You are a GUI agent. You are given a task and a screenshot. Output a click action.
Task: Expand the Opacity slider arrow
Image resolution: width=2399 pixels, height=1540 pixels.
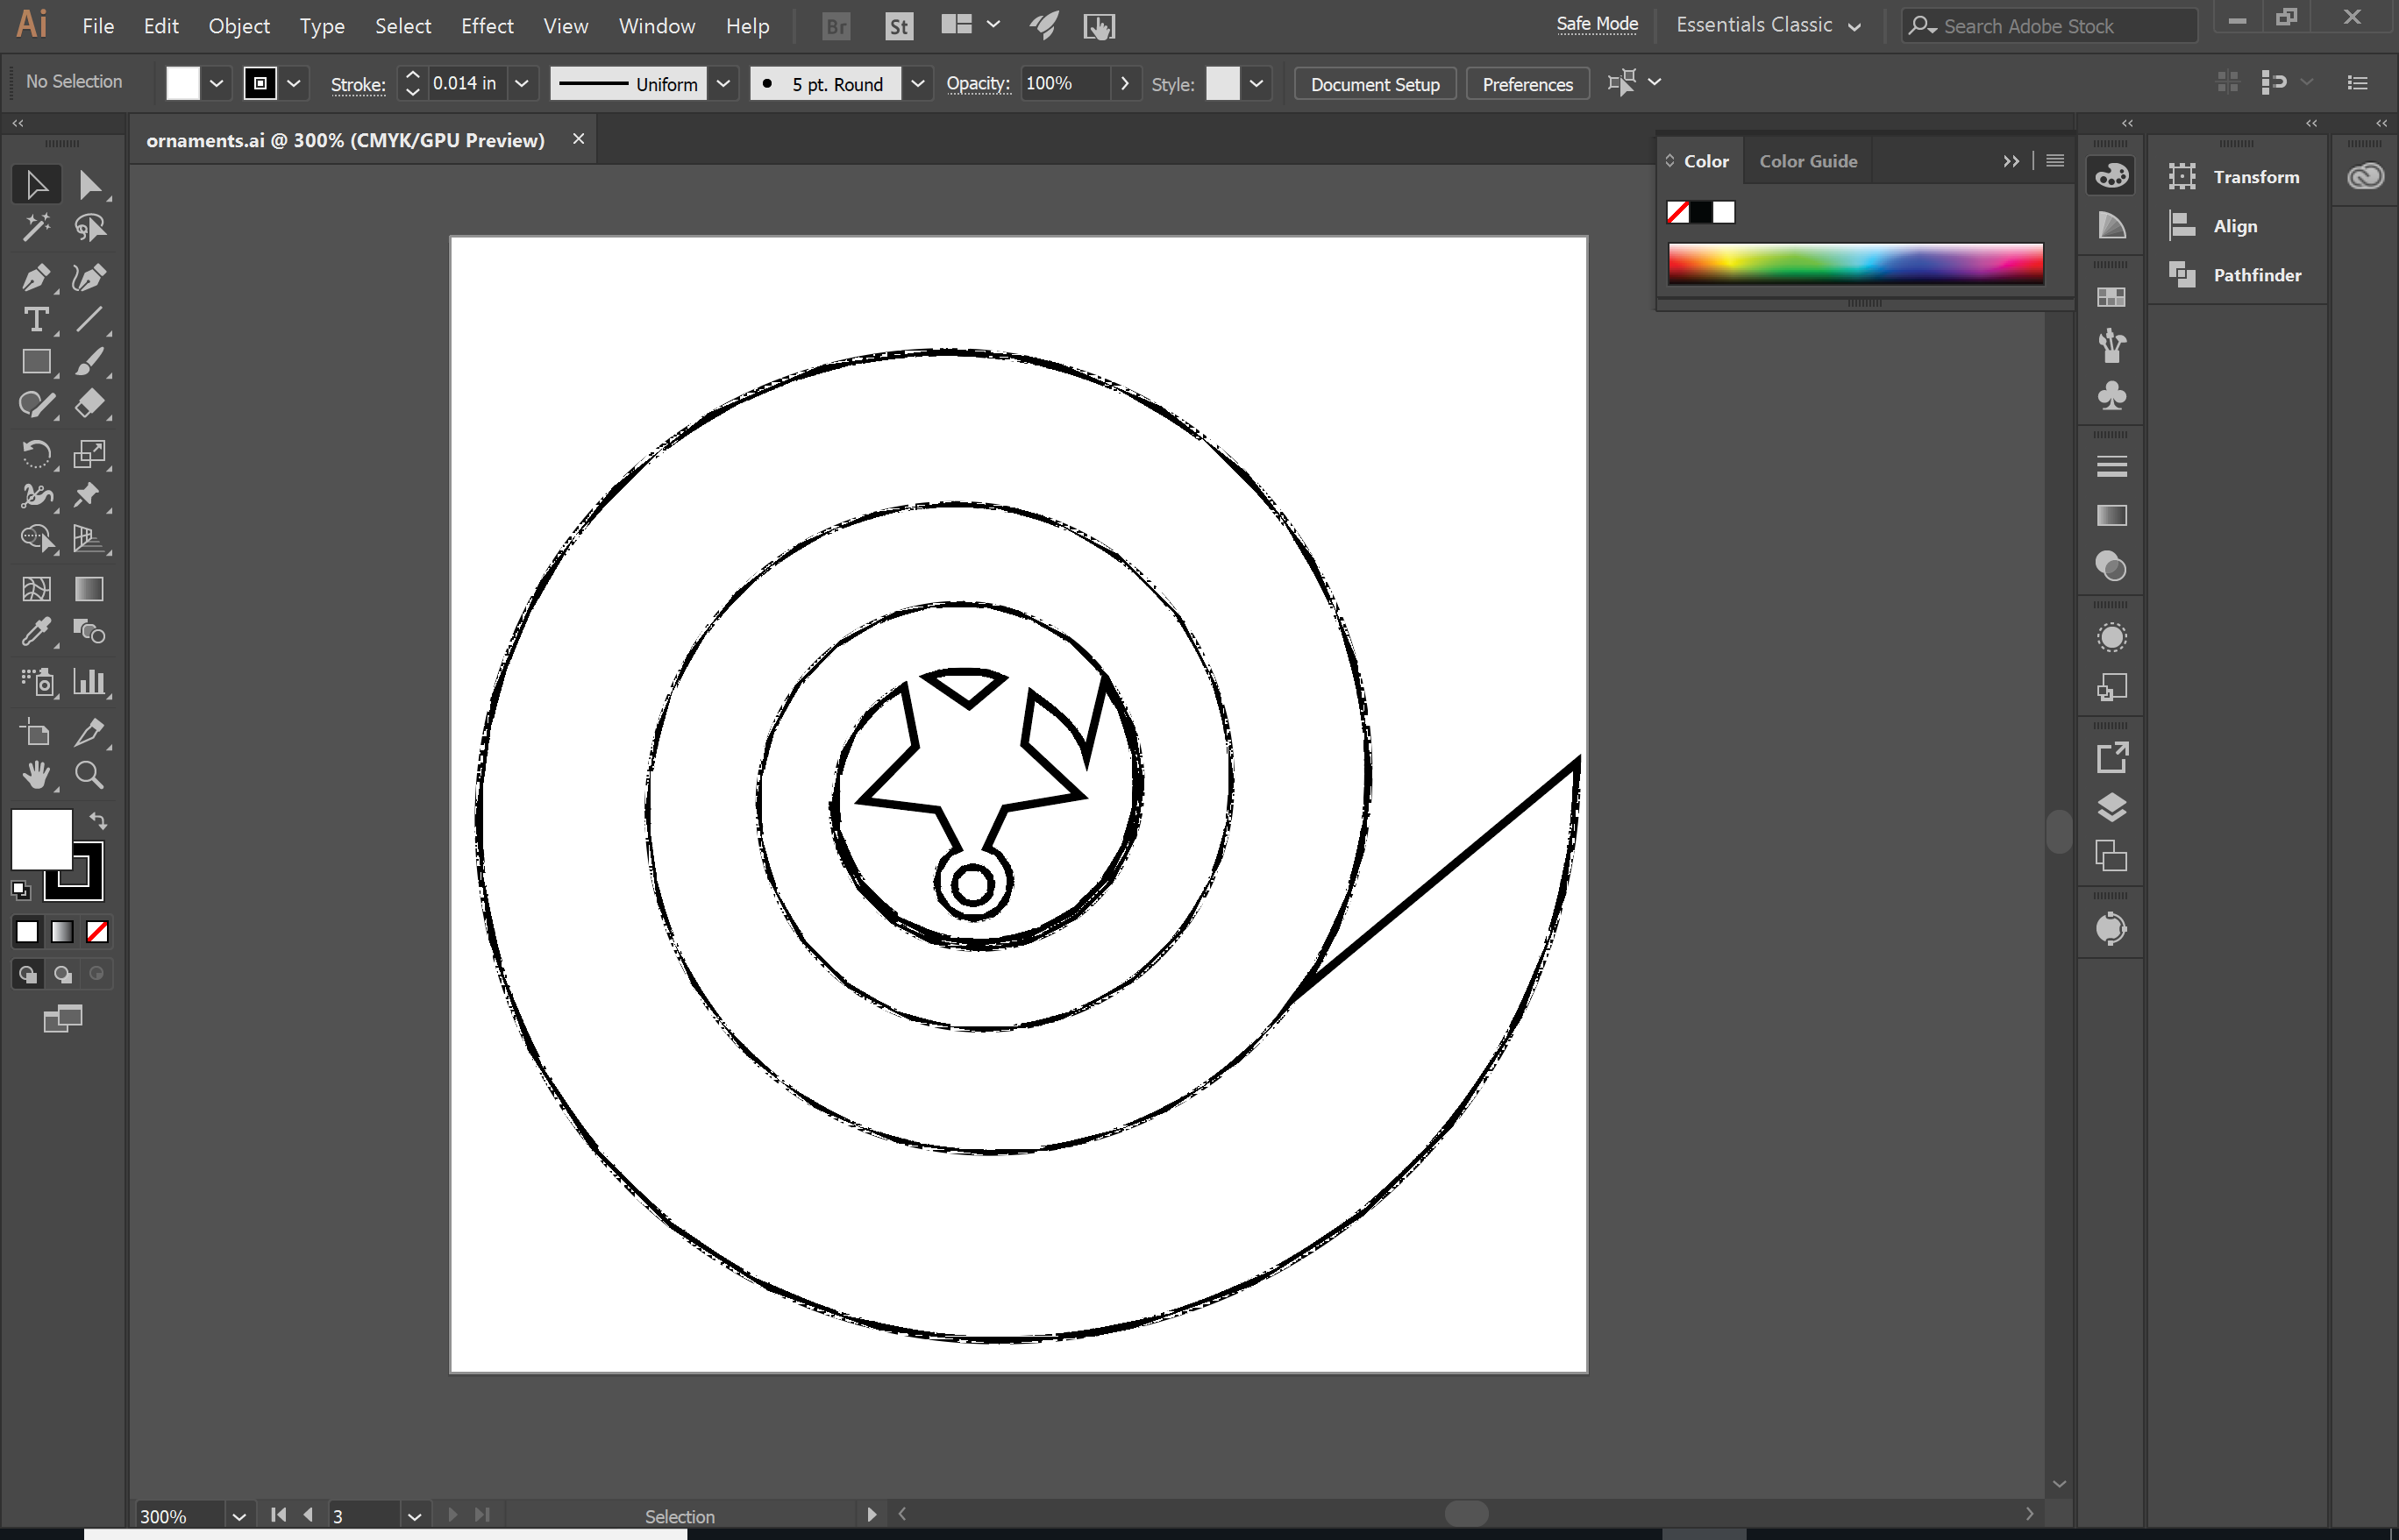pyautogui.click(x=1126, y=84)
